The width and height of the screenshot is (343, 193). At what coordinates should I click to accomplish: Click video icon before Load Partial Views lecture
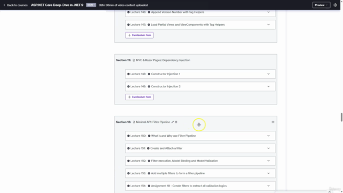click(149, 25)
